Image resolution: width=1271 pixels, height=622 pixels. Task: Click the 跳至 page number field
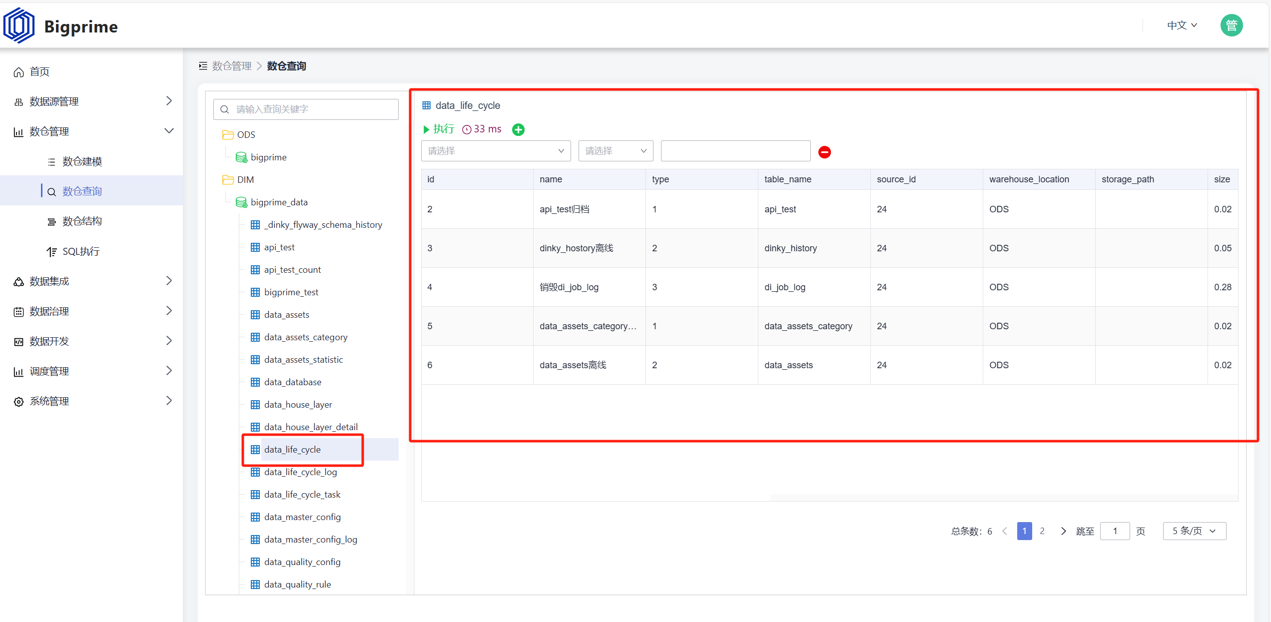1115,531
